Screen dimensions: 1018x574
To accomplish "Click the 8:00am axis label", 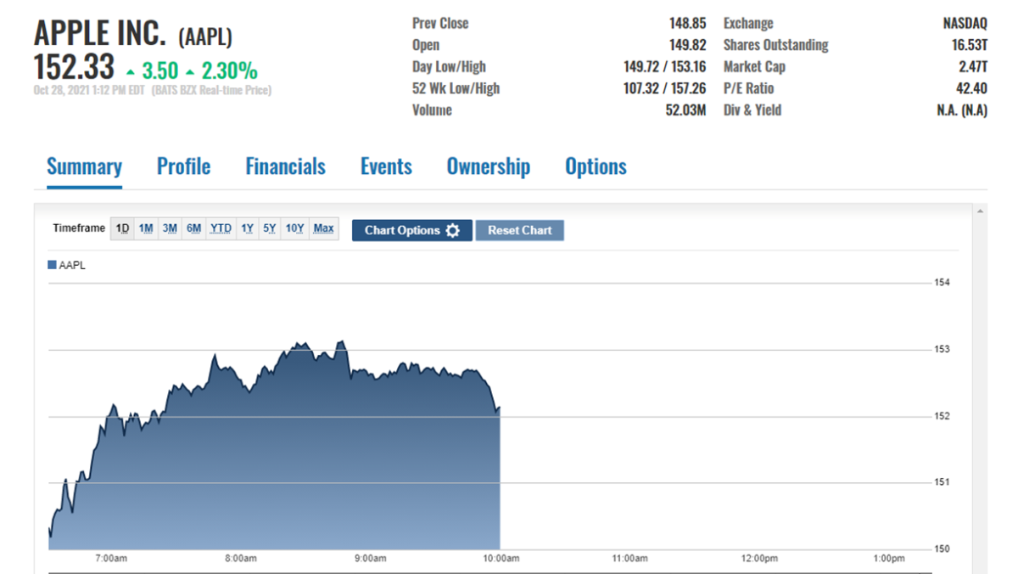I will (x=241, y=559).
